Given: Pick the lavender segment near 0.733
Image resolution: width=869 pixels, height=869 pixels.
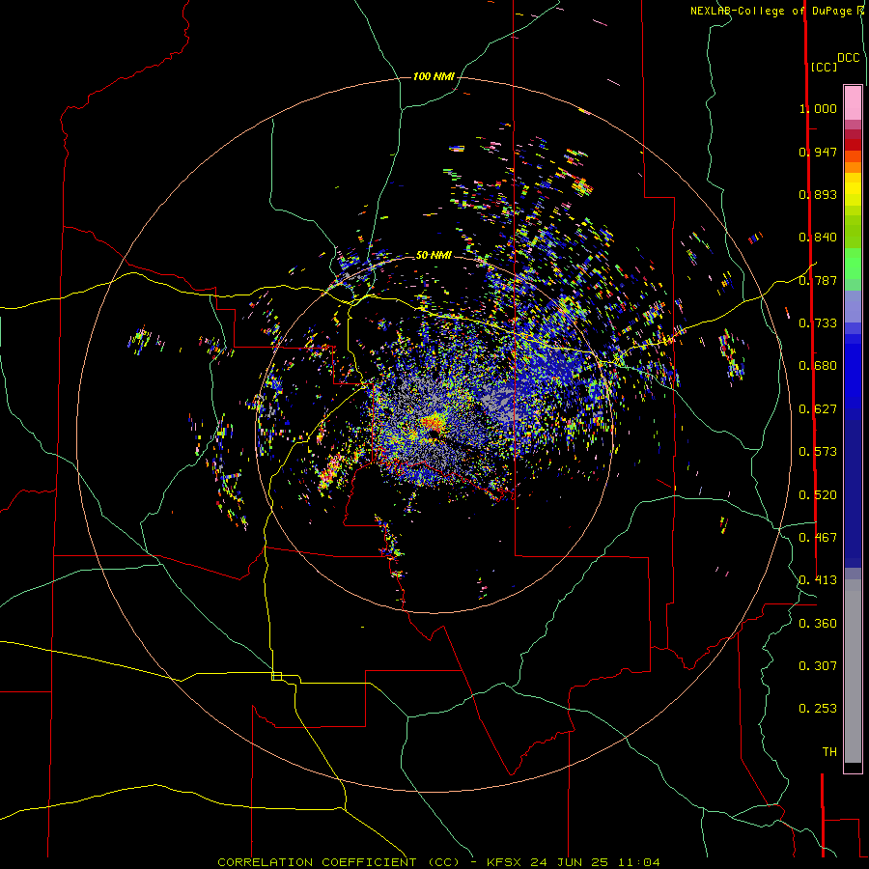Looking at the screenshot, I should coord(853,306).
